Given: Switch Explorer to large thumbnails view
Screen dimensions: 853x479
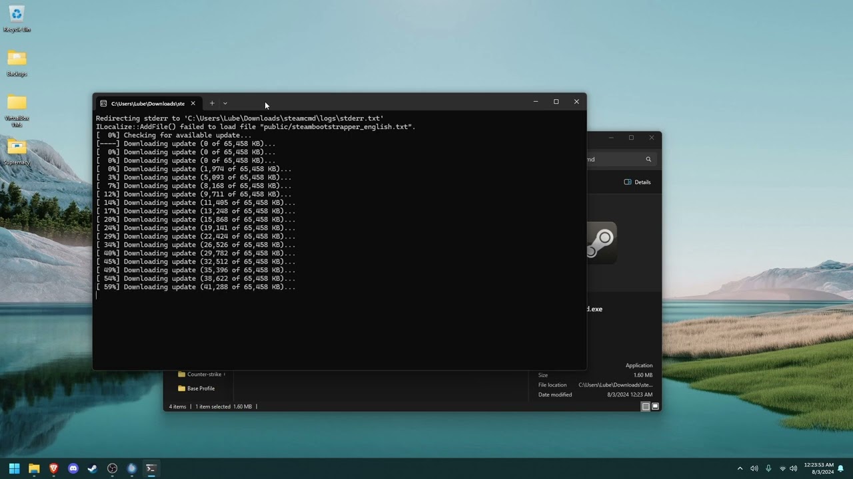Looking at the screenshot, I should [655, 406].
